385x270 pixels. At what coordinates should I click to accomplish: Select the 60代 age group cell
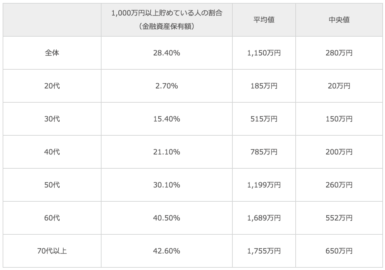pyautogui.click(x=52, y=218)
